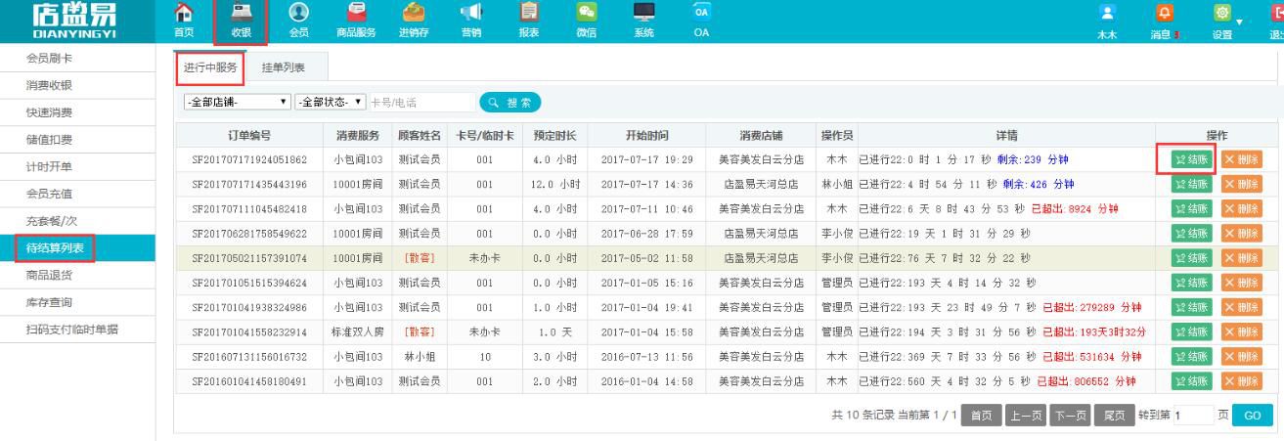Open the 消息 notifications bell icon
The width and height of the screenshot is (1284, 441).
1165,14
